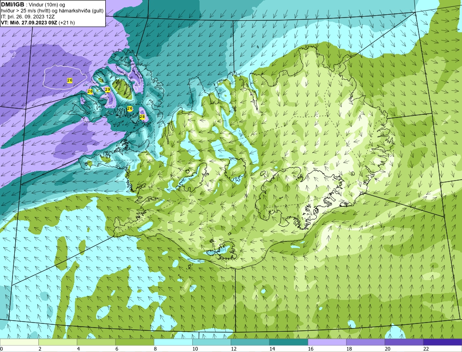
Task: Click gust label 26 immediately left of 29
Action: (x=90, y=91)
